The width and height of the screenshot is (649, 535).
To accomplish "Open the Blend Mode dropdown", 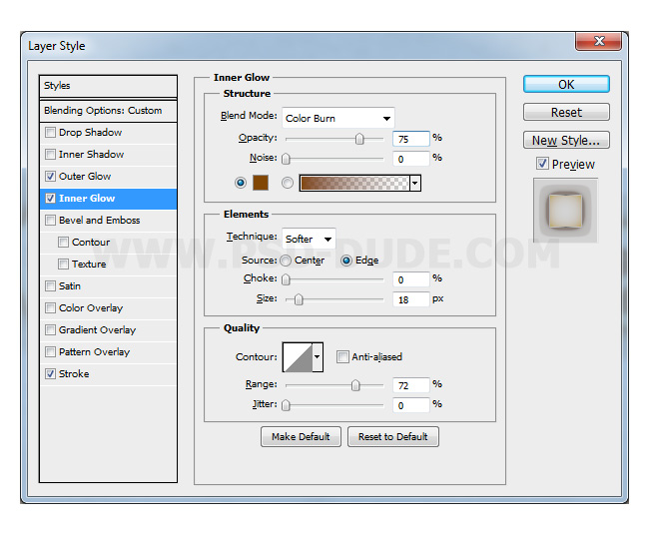I will pos(338,119).
